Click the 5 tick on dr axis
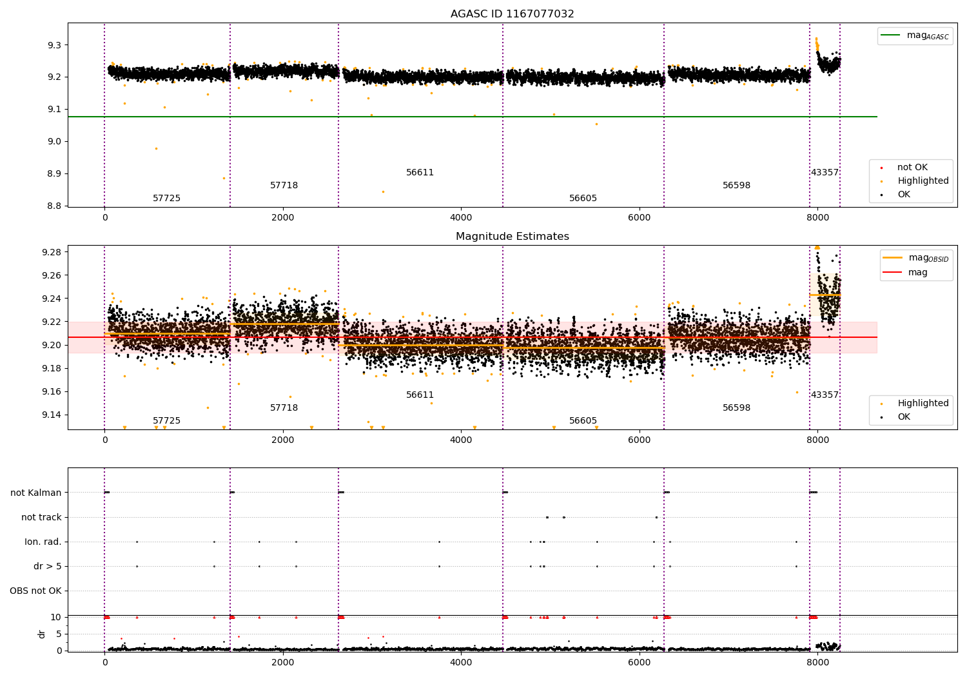 (x=59, y=634)
